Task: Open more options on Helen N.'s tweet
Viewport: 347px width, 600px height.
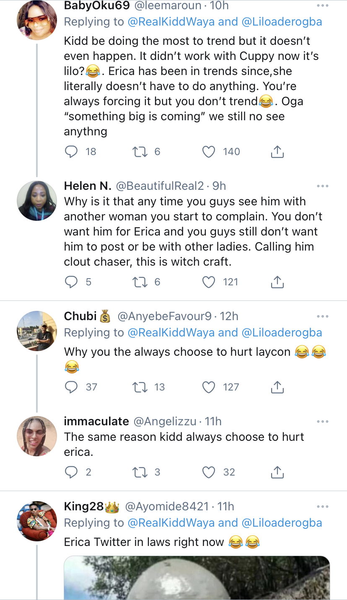Action: tap(322, 186)
